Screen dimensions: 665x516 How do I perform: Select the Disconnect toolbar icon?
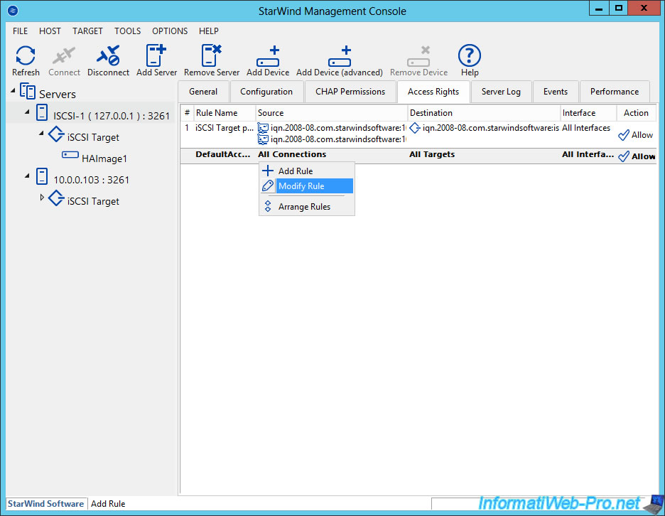pos(108,60)
